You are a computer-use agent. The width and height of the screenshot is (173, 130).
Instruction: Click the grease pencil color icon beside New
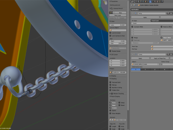tap(111, 13)
